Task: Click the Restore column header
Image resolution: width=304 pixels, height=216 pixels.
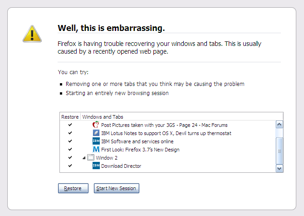Action: click(x=70, y=117)
